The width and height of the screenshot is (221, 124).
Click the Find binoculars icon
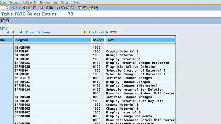46,8
